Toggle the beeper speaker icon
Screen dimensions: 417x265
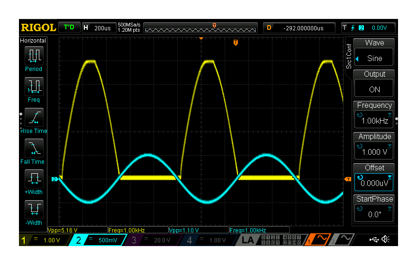click(385, 239)
